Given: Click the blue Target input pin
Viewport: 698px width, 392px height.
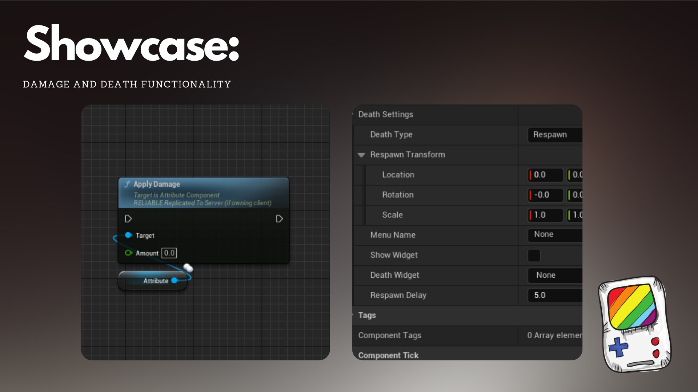Looking at the screenshot, I should coord(128,235).
